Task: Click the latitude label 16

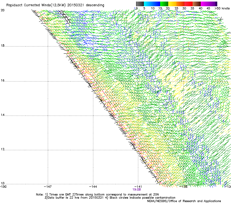Action: (2, 81)
